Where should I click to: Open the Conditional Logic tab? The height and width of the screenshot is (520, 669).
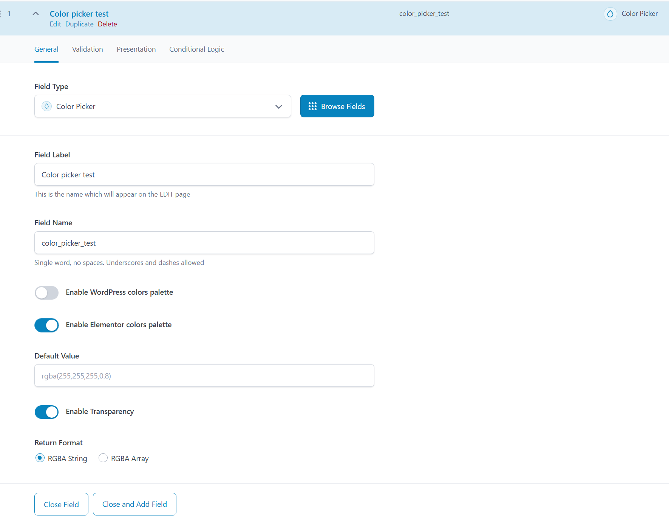point(197,49)
